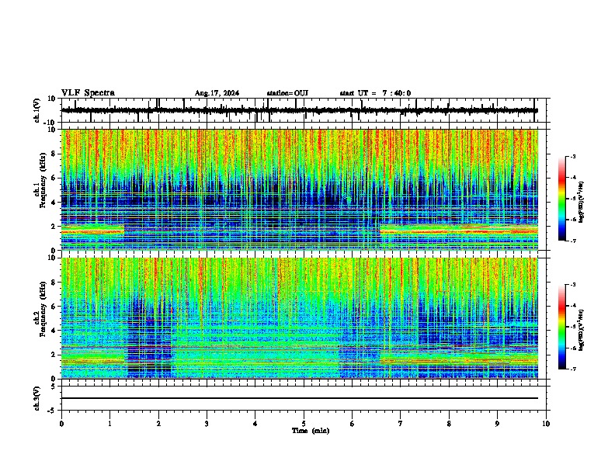Select the ch.2 Frequency (kHz) axis label
The height and width of the screenshot is (475, 615).
point(40,310)
